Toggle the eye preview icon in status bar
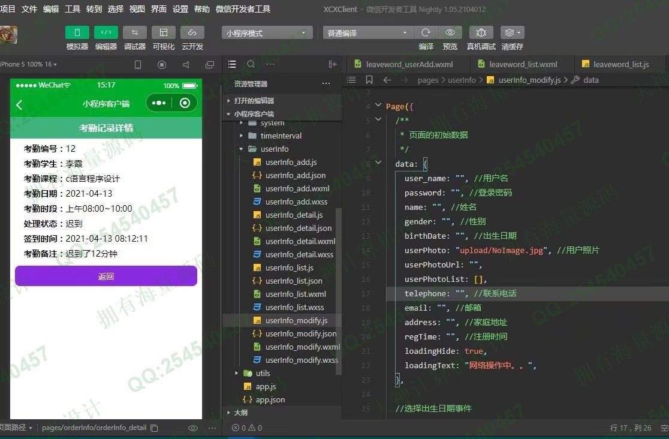 coord(193,428)
